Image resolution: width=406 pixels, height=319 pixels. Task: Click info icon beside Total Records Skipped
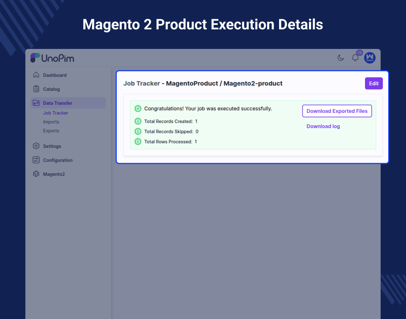(x=138, y=131)
